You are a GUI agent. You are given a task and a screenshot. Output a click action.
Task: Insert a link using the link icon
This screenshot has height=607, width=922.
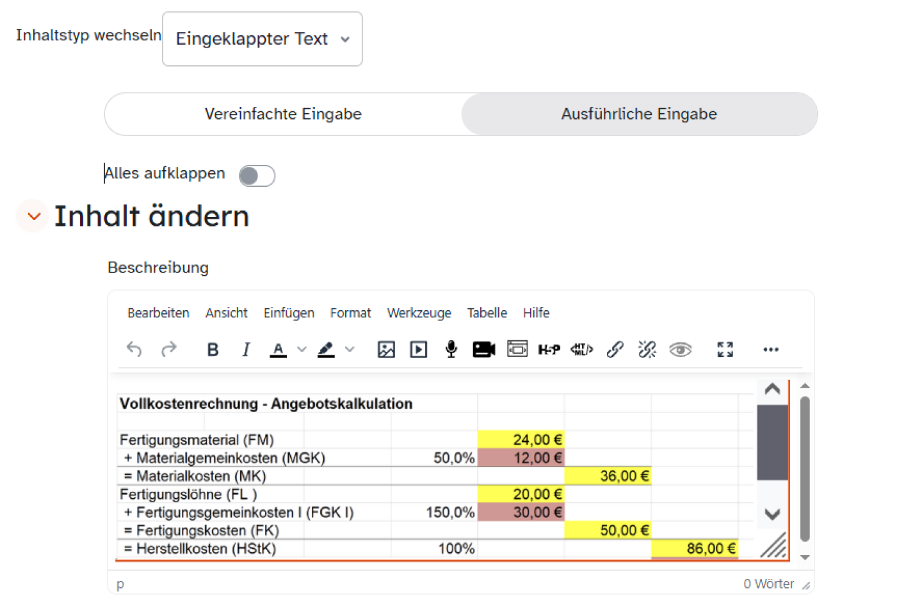tap(615, 349)
